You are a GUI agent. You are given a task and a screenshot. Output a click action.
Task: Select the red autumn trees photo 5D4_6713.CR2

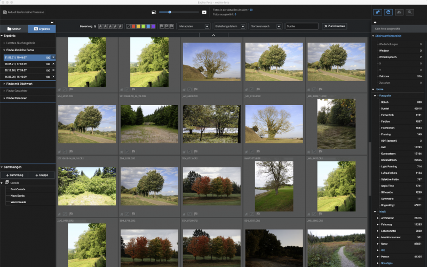click(211, 186)
